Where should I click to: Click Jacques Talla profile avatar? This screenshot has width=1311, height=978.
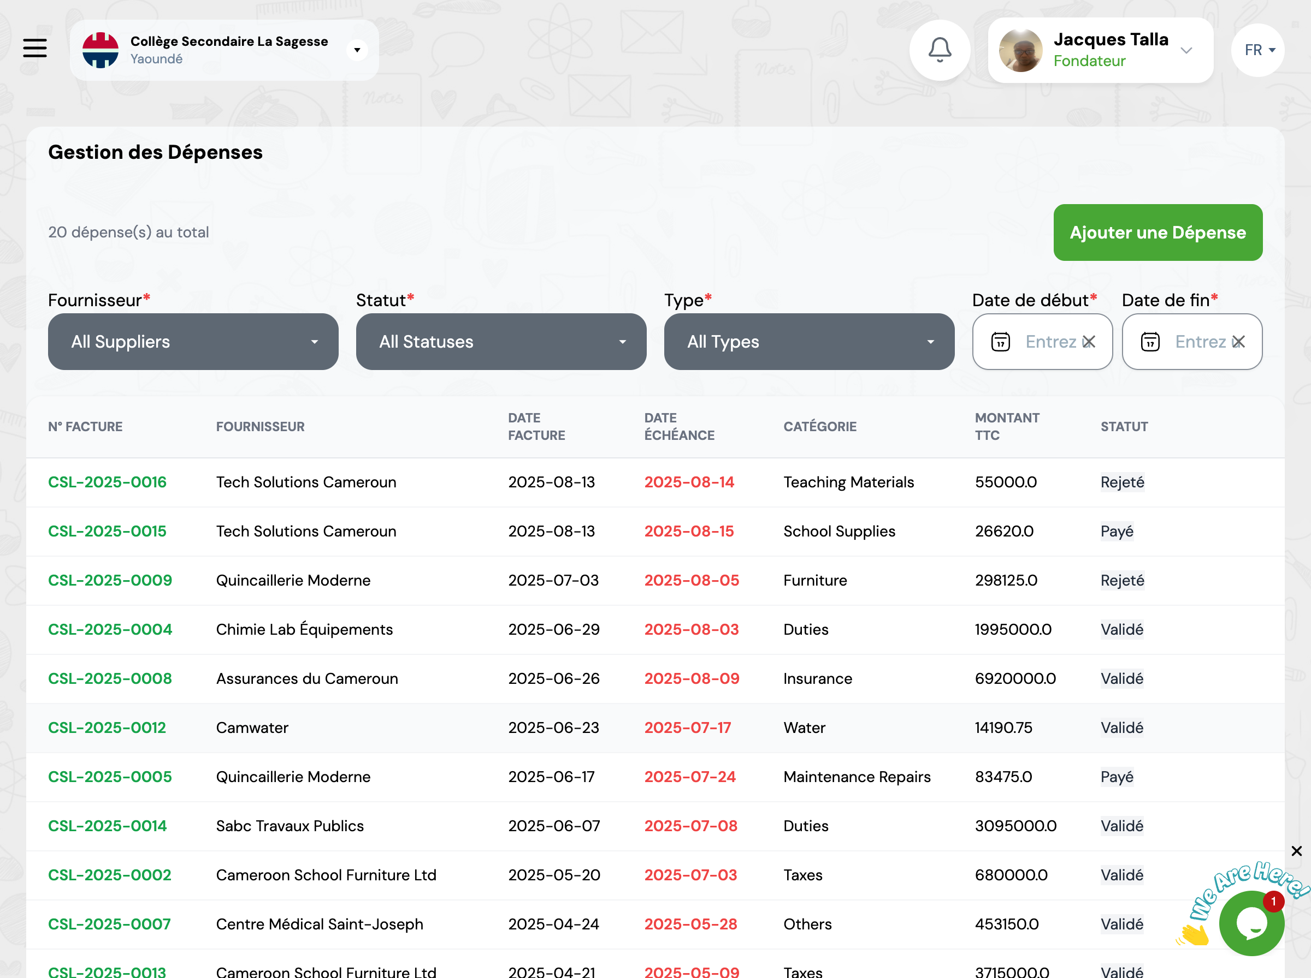click(1020, 51)
